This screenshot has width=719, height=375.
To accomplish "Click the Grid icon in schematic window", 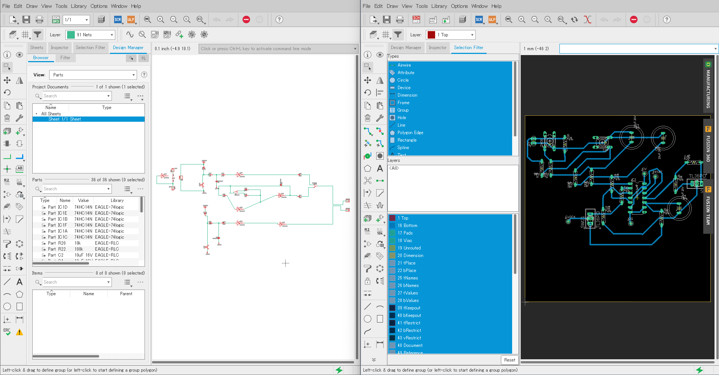I will (x=25, y=35).
